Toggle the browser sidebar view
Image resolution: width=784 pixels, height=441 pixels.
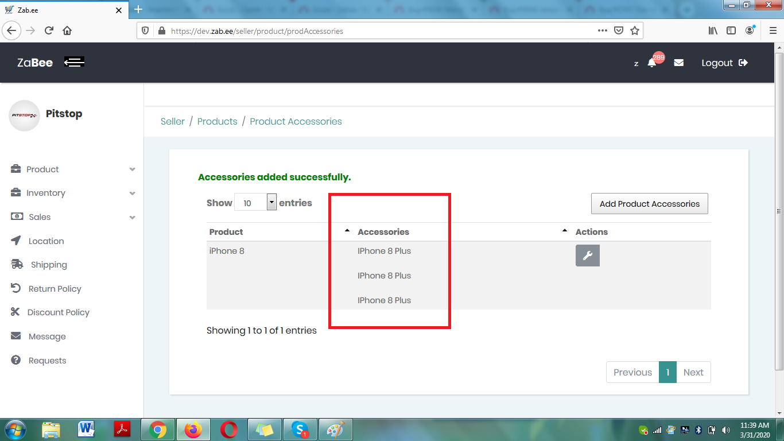pyautogui.click(x=731, y=30)
